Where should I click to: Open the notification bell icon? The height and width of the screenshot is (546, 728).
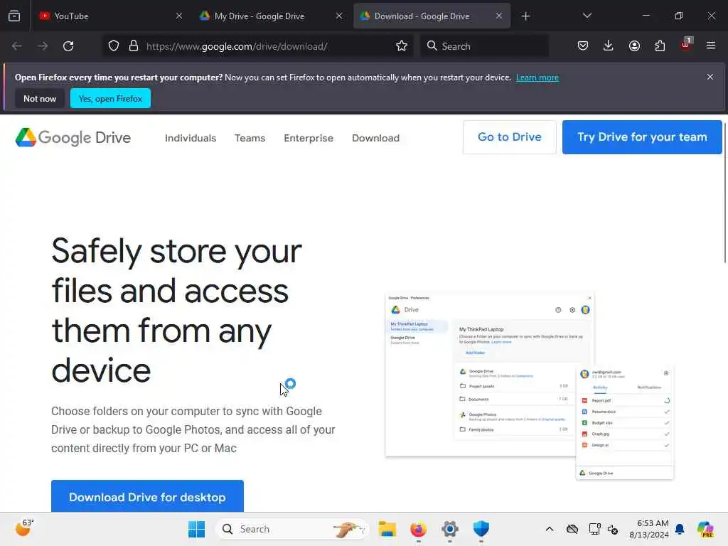click(680, 529)
